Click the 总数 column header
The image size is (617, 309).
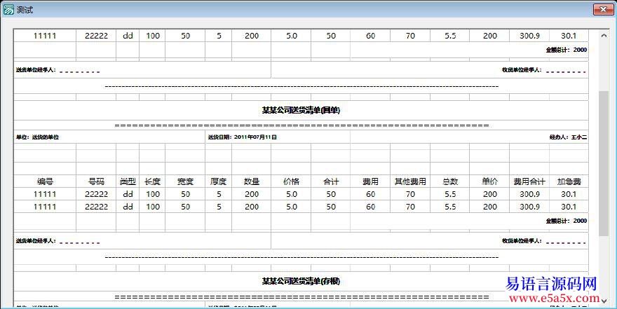coord(449,181)
